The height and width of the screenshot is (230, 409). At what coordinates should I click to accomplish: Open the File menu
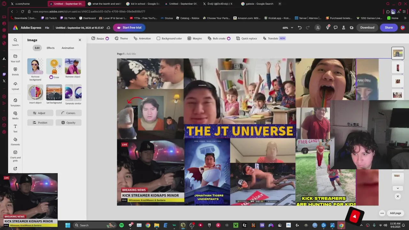(x=47, y=28)
